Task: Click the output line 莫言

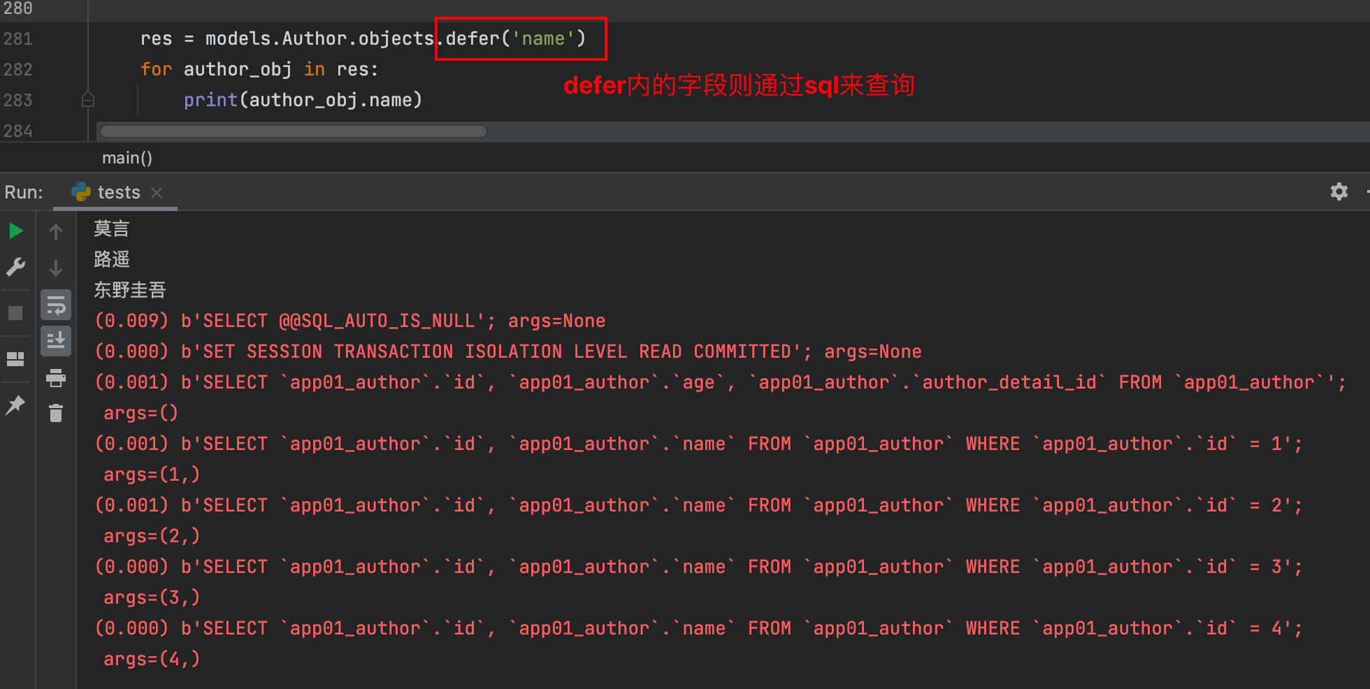Action: [112, 229]
